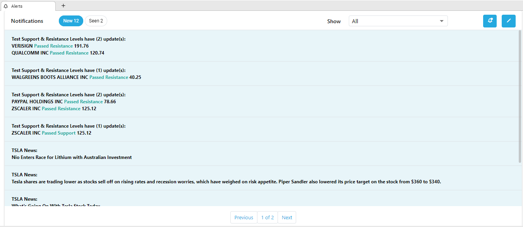This screenshot has height=227, width=523.
Task: Click ZSCALER INC name in Passed Resistance row
Action: pyautogui.click(x=26, y=109)
